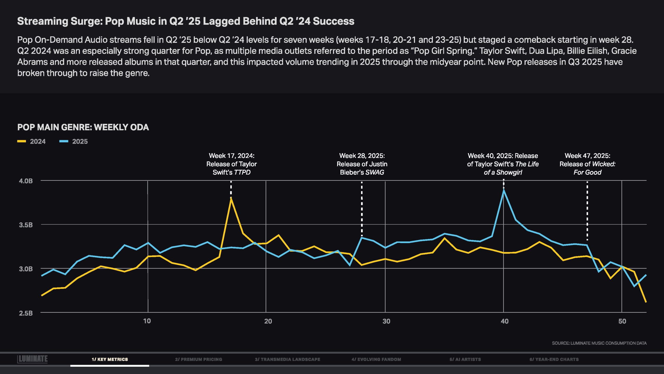Click the week 30 x-axis label
The width and height of the screenshot is (664, 374).
(x=386, y=321)
